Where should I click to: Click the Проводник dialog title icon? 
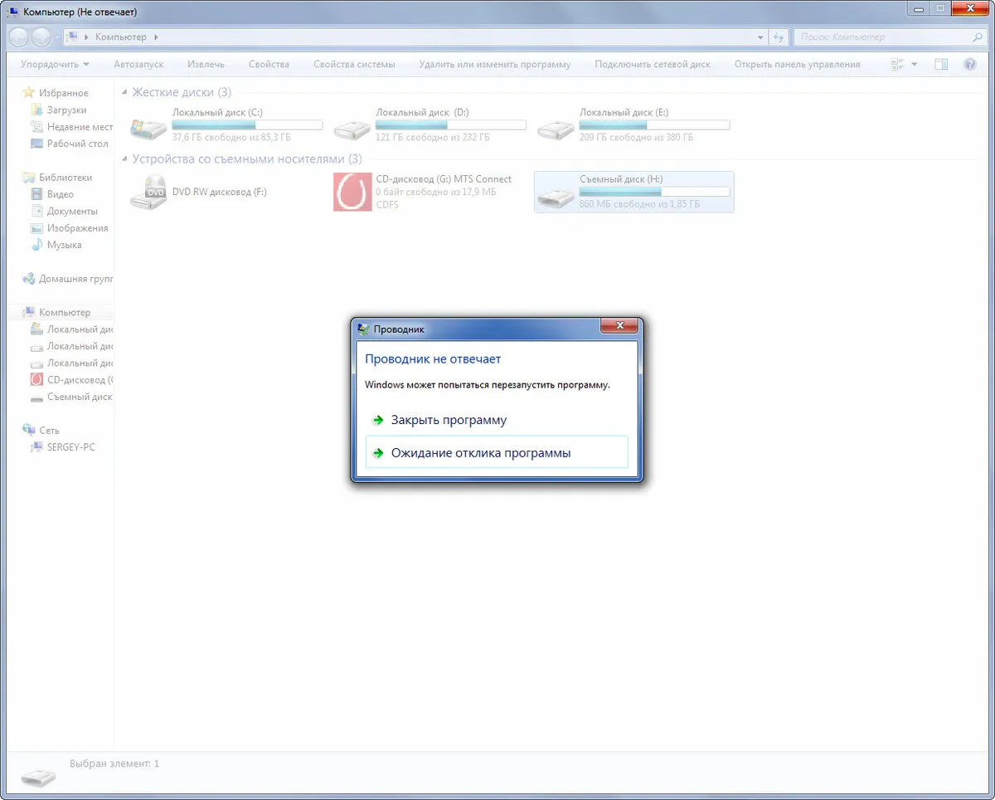pos(363,329)
